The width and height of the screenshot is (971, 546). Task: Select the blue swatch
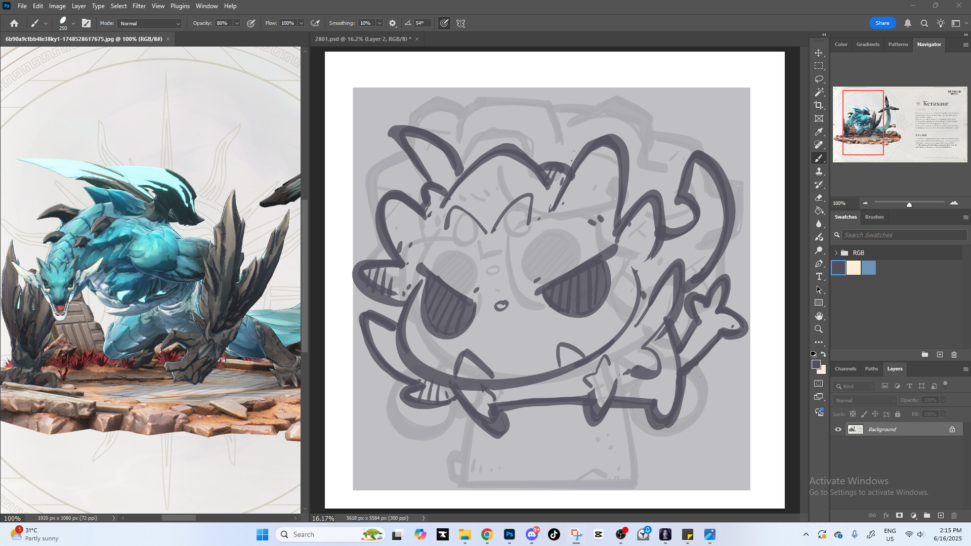click(x=869, y=268)
